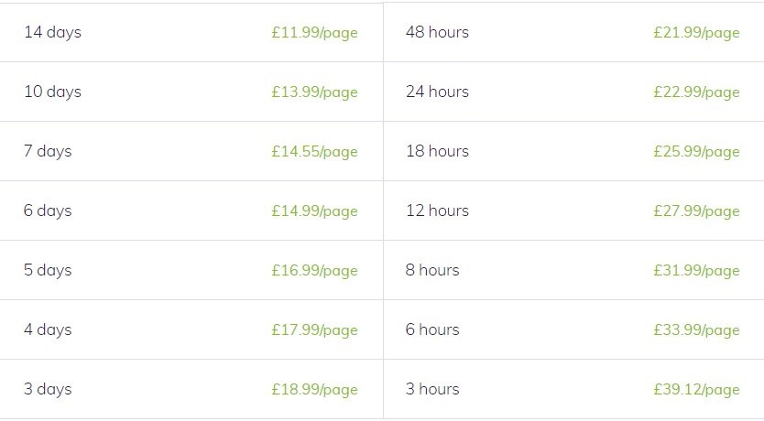Click the £39.12/page price
The image size is (764, 421).
pyautogui.click(x=697, y=389)
